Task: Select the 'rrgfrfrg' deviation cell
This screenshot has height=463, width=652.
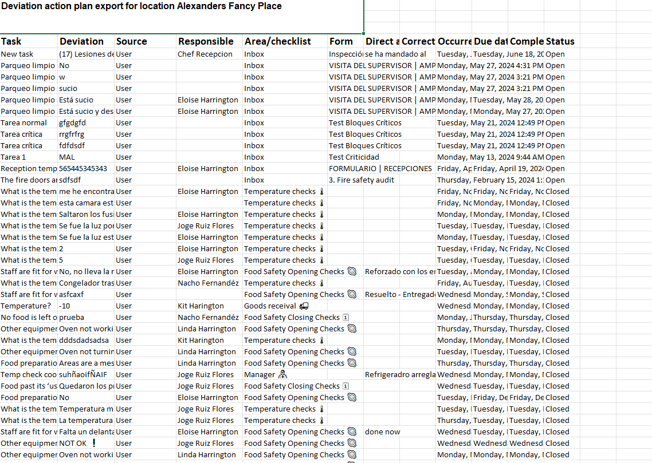Action: tap(86, 134)
